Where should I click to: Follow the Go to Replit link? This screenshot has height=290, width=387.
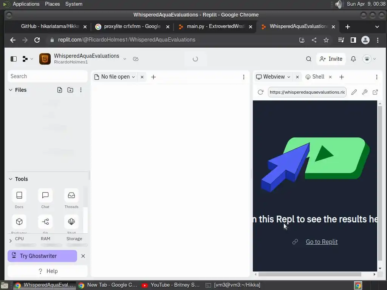coord(322,242)
